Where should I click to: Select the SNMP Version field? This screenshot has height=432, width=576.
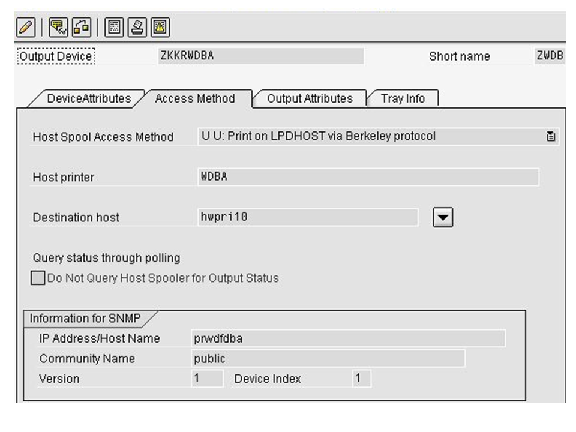tap(206, 379)
